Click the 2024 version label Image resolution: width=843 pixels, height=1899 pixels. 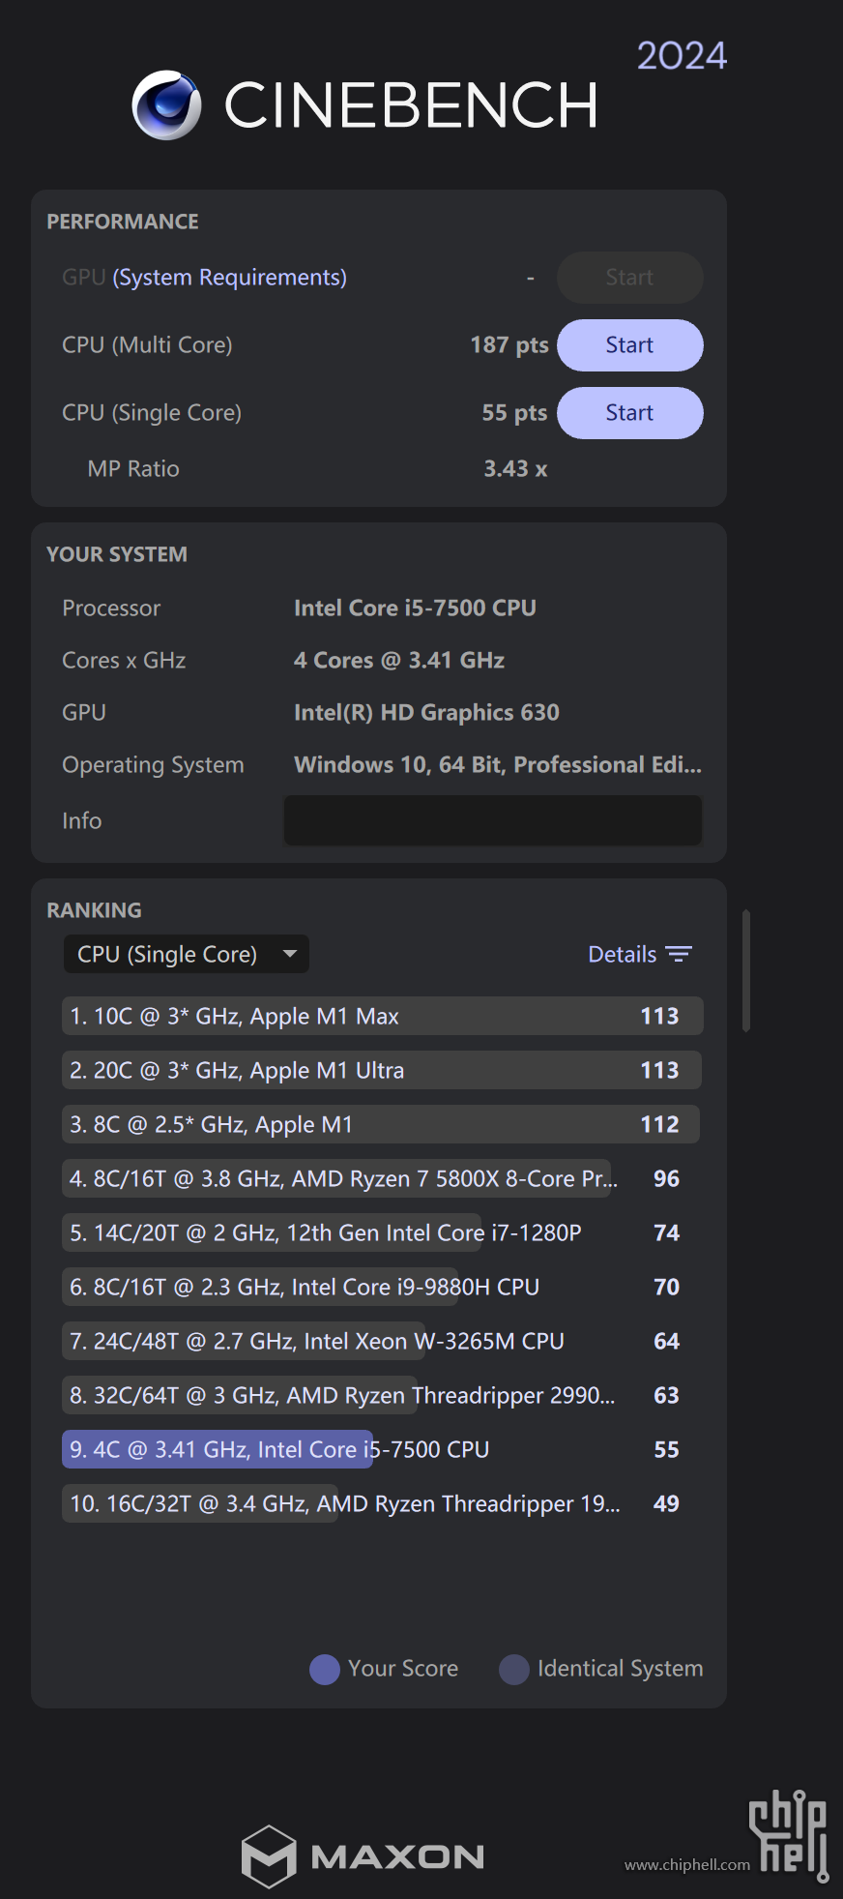pyautogui.click(x=682, y=55)
